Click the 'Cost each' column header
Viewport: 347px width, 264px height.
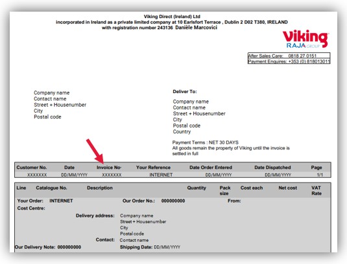click(252, 188)
